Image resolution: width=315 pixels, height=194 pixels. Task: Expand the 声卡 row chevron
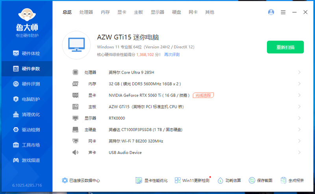pyautogui.click(x=299, y=152)
